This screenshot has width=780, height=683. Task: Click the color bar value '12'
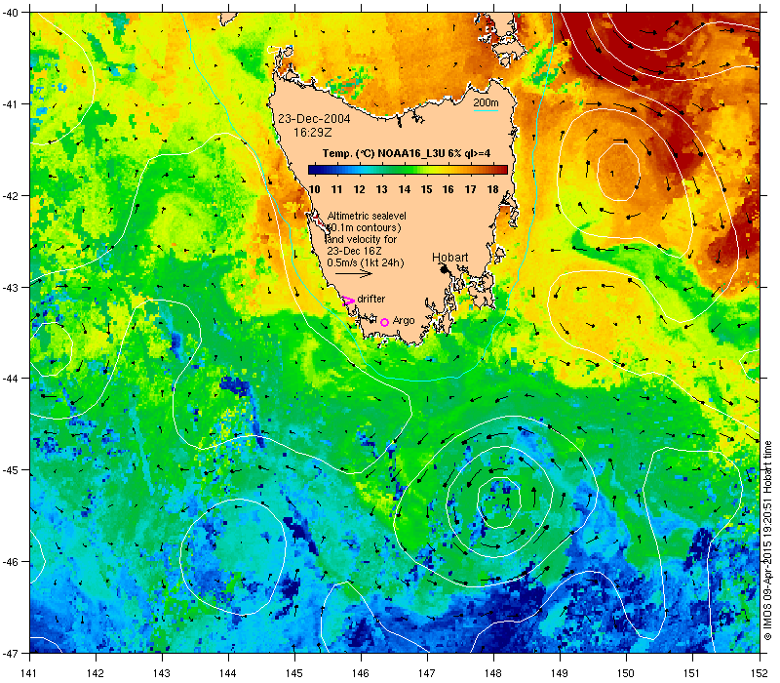(359, 189)
